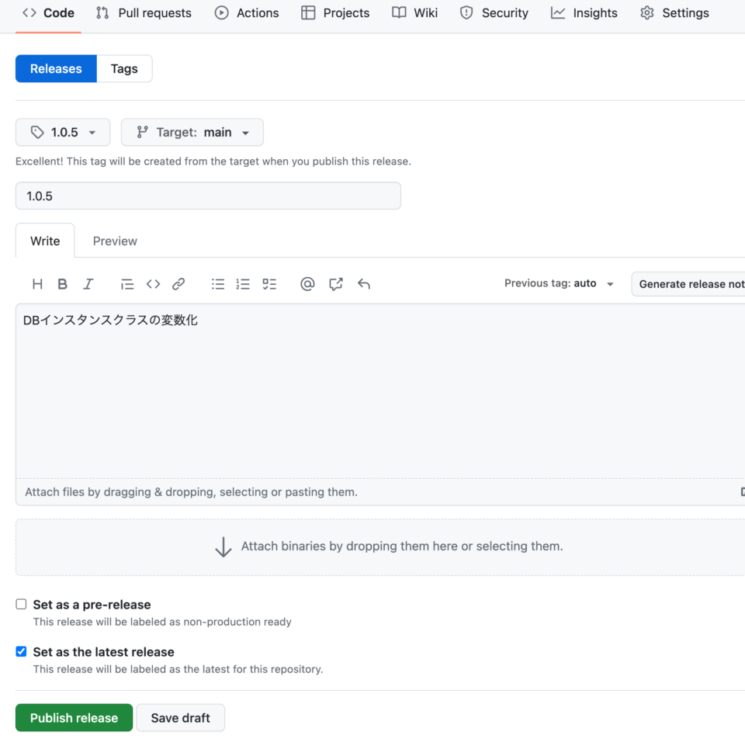Change the Target branch from main
Screen dimensions: 745x749
[192, 132]
